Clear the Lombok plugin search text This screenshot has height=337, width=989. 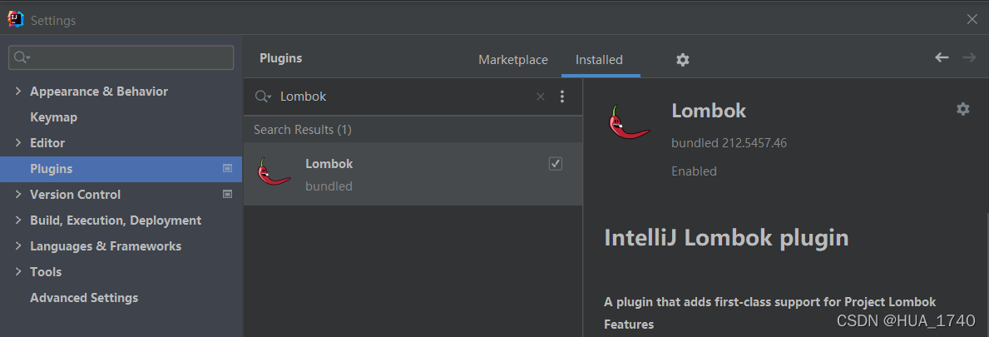coord(541,97)
